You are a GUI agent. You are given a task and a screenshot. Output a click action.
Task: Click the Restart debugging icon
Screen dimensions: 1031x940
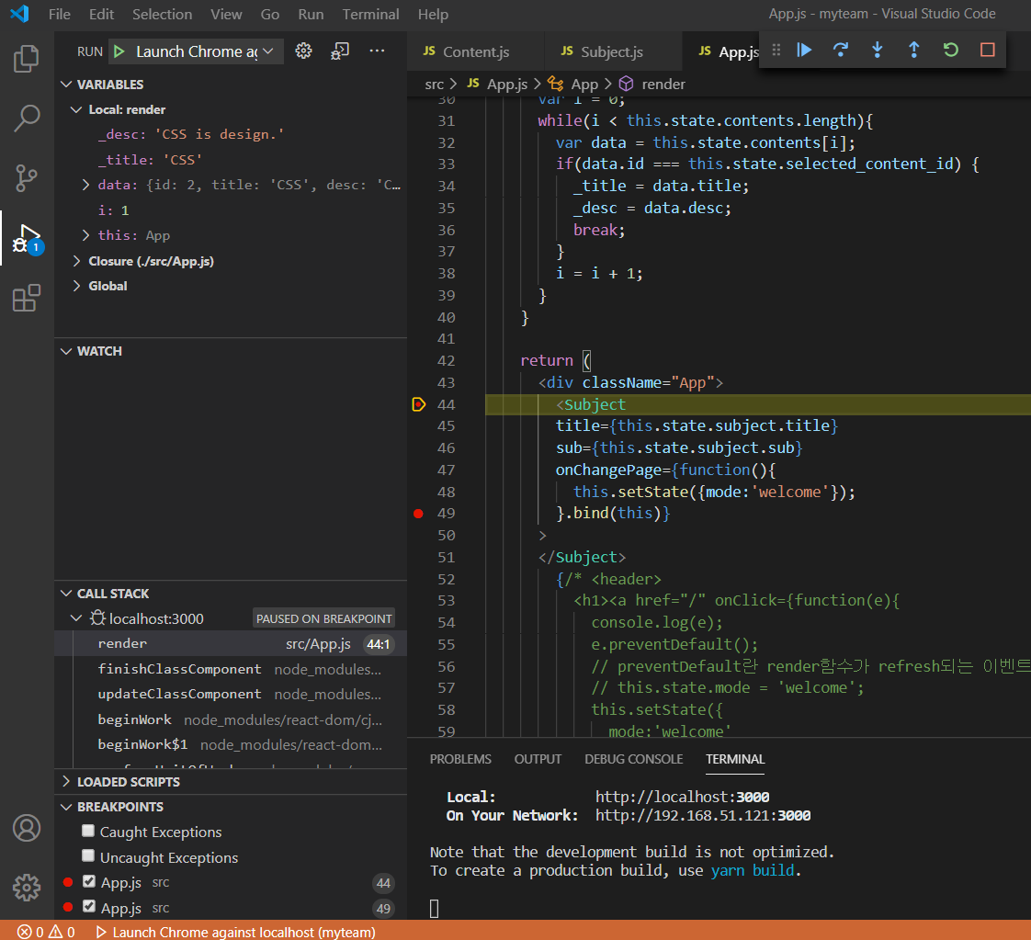tap(950, 50)
